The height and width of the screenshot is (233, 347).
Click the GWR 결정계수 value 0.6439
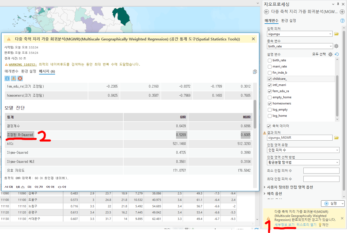coord(181,126)
